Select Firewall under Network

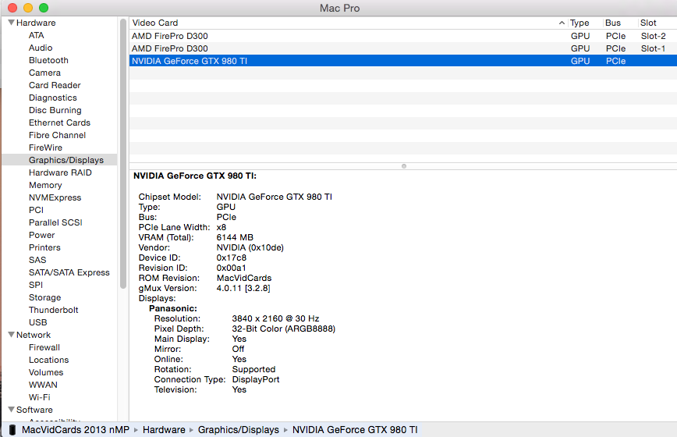(44, 347)
